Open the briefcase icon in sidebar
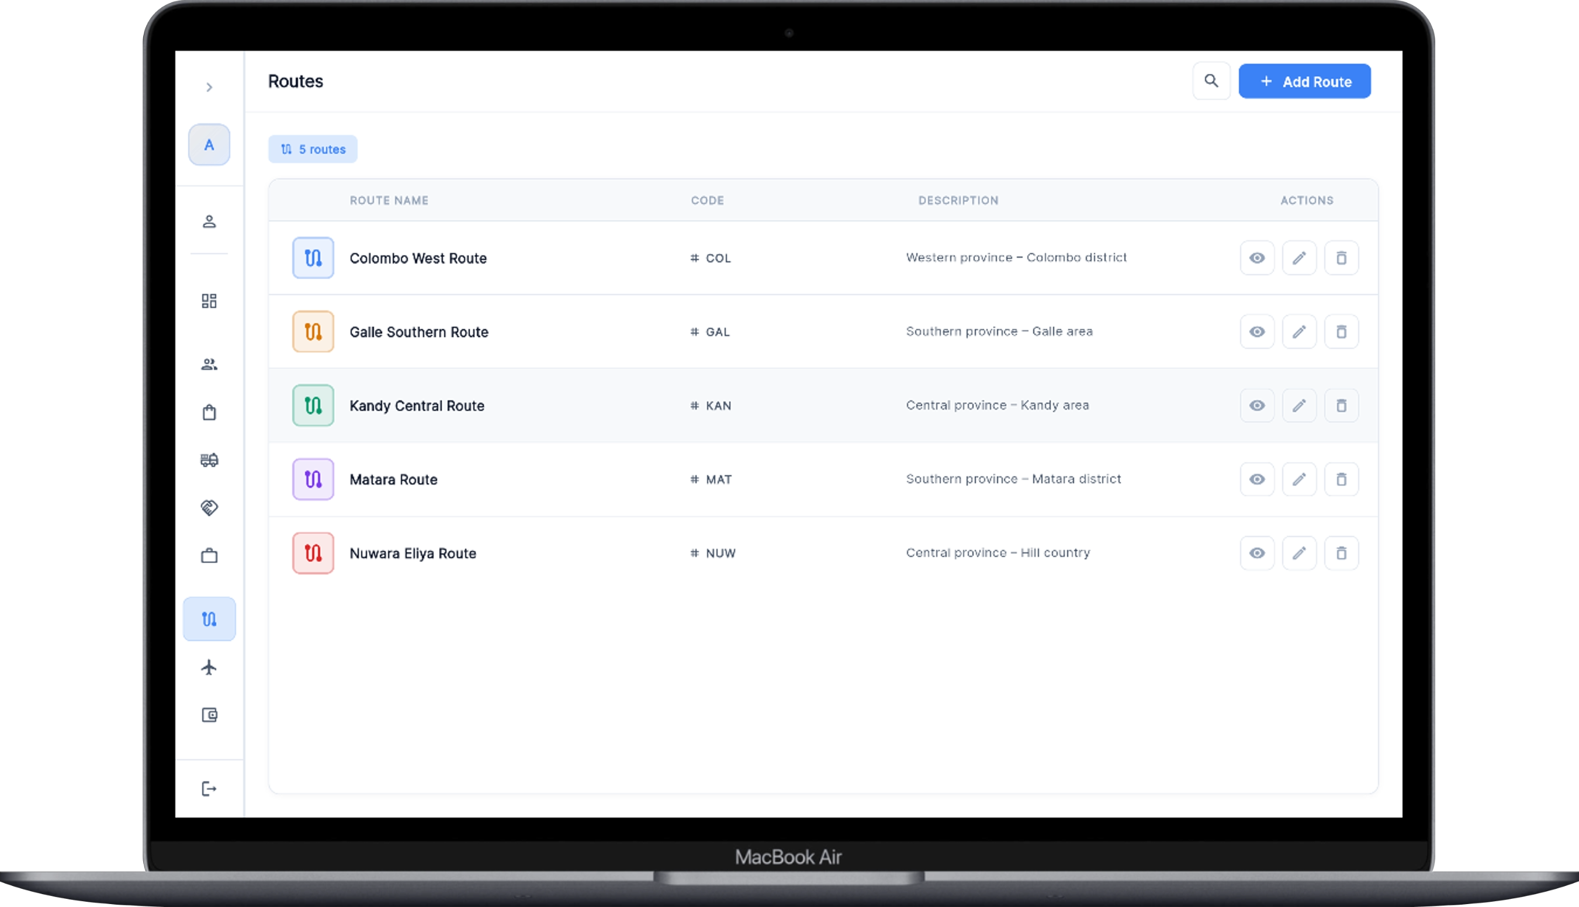 (209, 556)
